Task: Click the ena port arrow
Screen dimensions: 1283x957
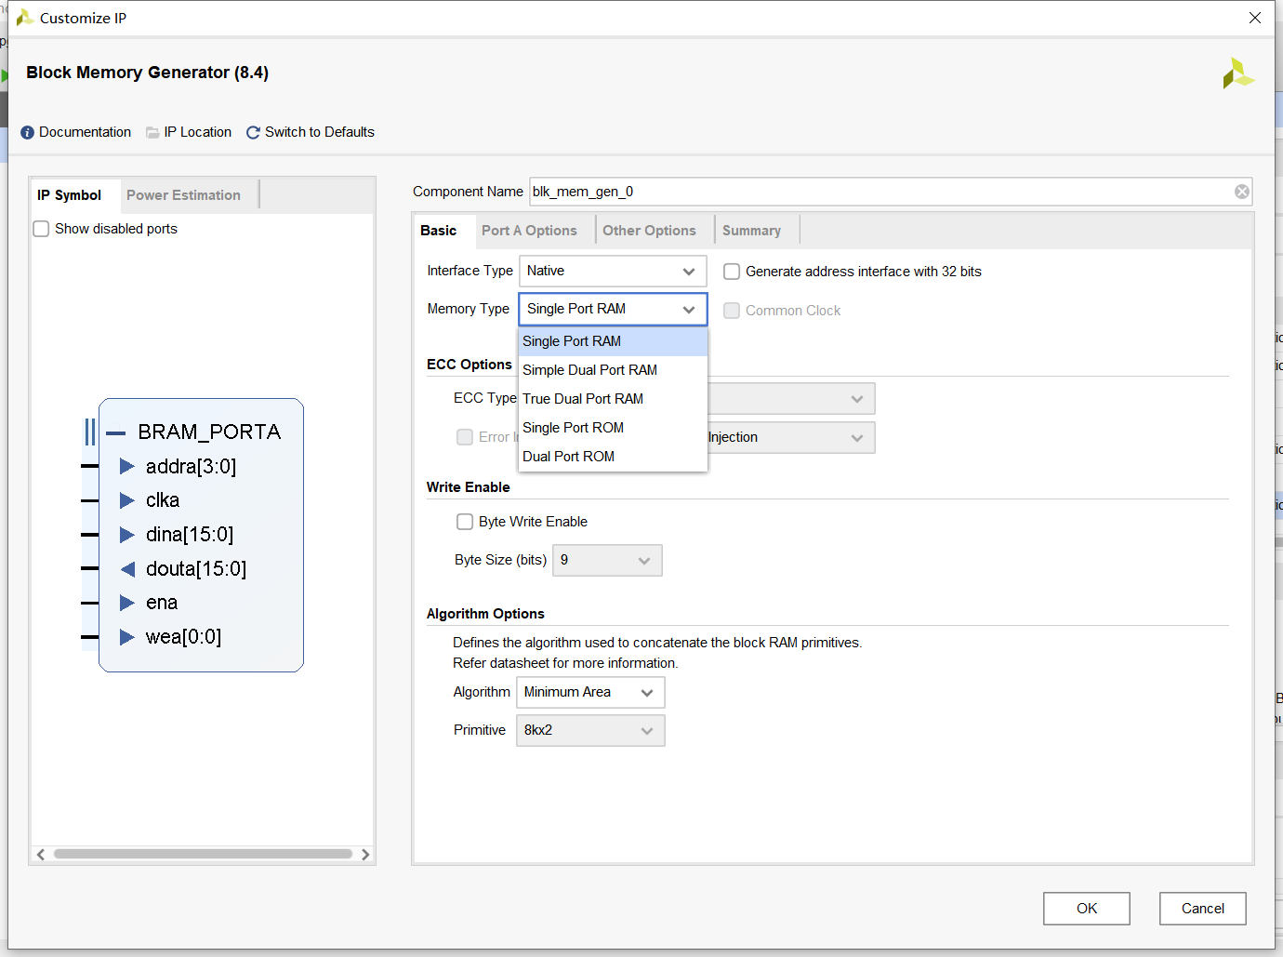Action: (x=127, y=603)
